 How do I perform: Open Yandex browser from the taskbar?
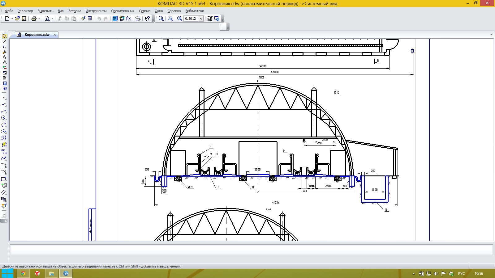[37, 273]
